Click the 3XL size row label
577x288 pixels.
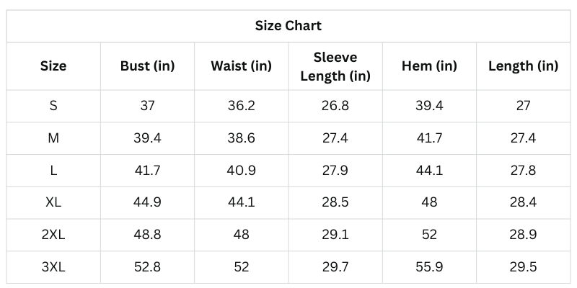pos(53,267)
